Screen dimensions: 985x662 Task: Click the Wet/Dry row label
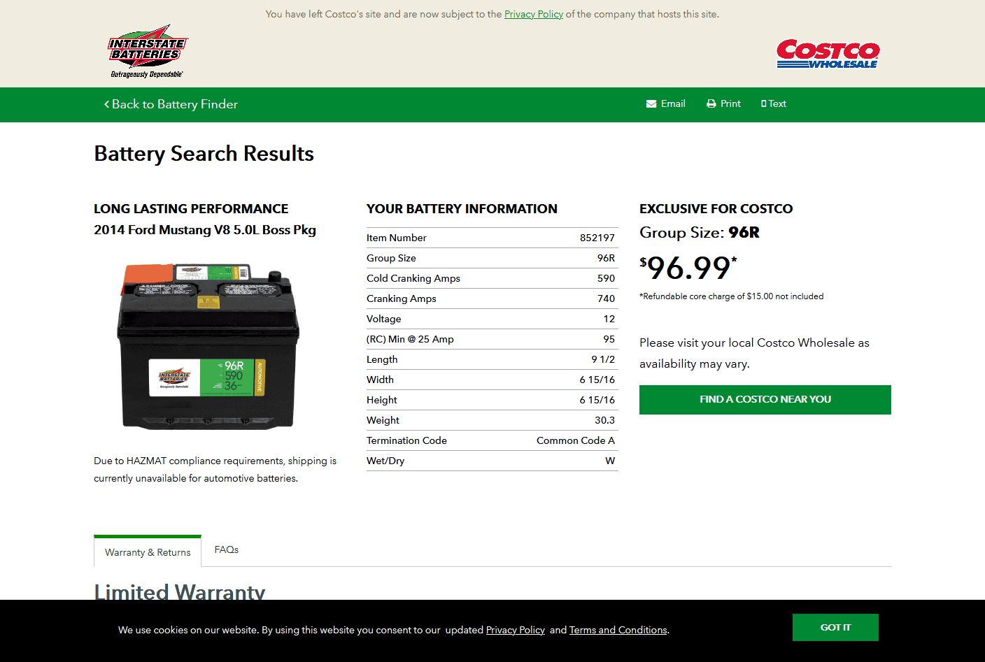pos(385,461)
